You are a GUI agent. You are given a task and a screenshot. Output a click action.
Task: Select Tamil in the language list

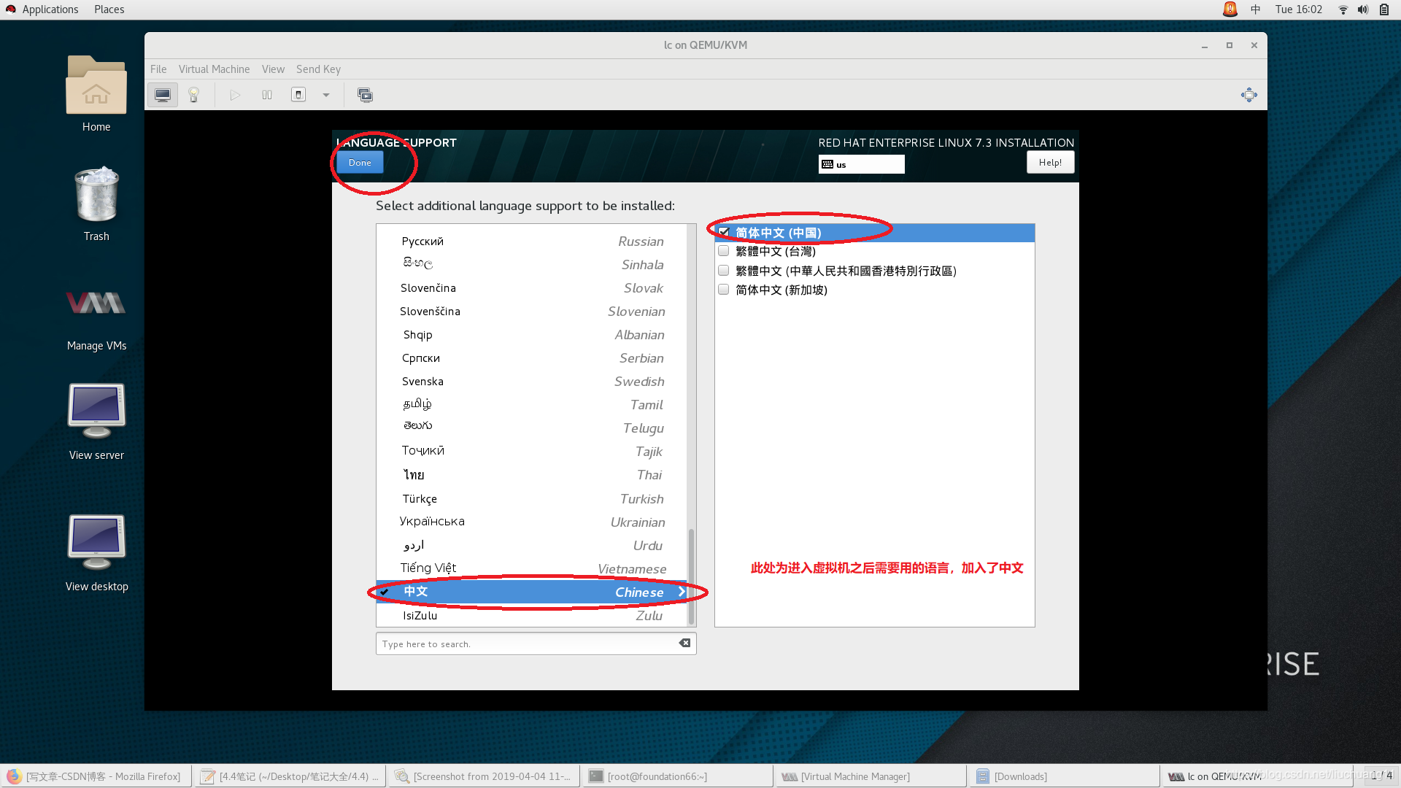coord(532,405)
